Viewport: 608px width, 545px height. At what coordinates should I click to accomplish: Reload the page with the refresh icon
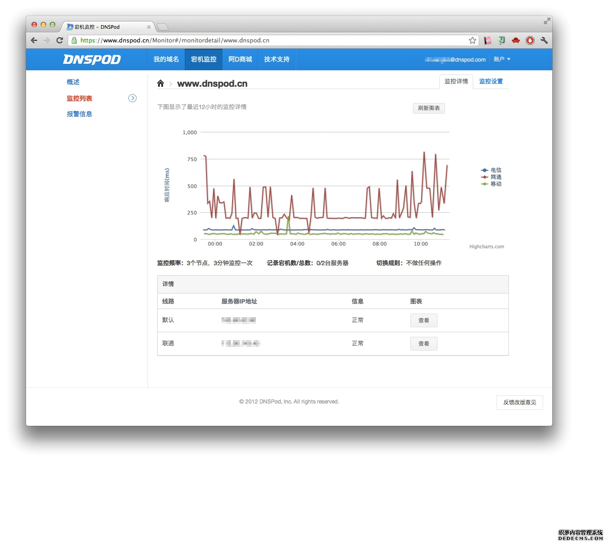pyautogui.click(x=59, y=40)
